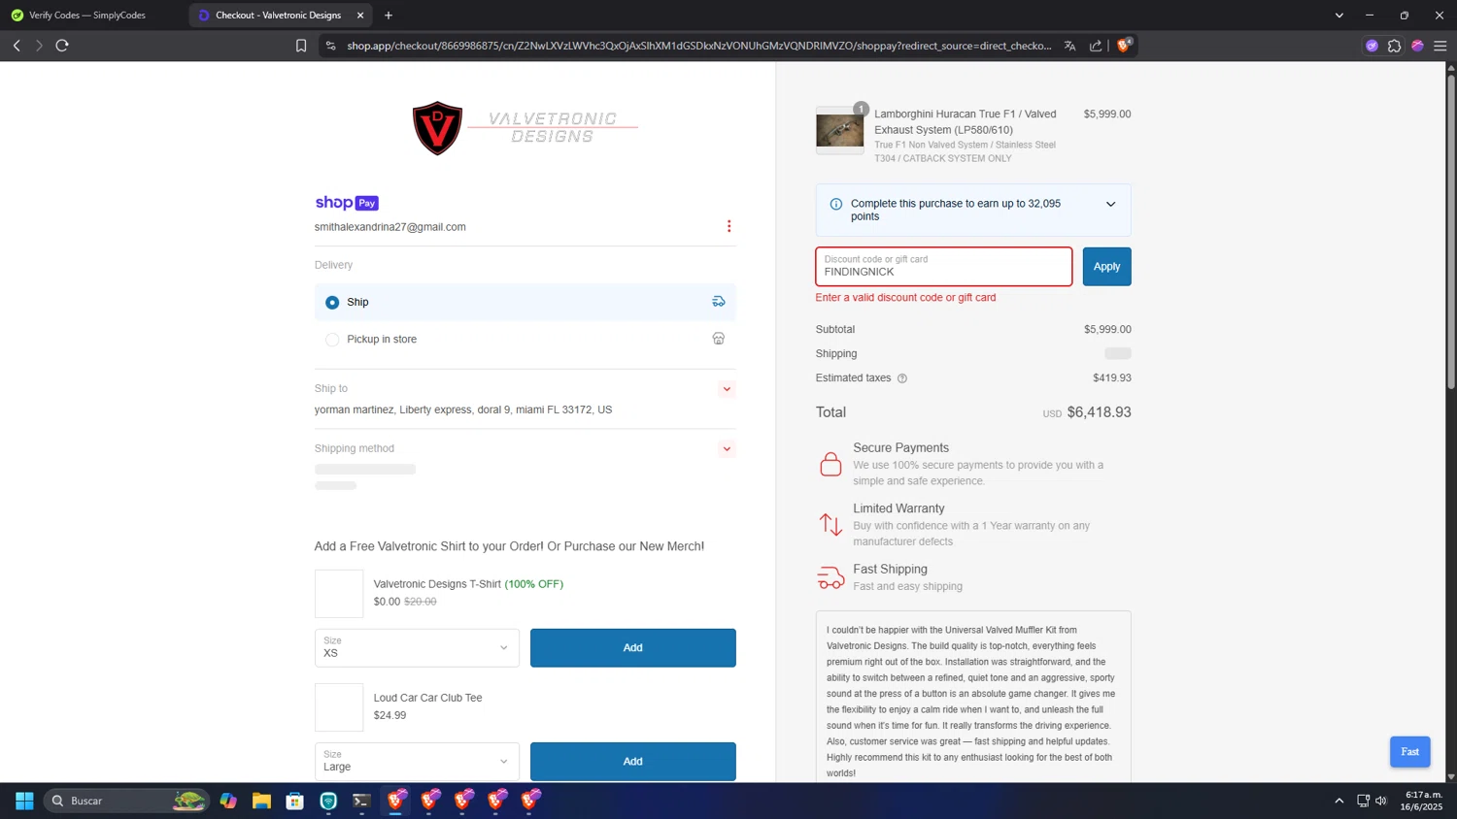1457x819 pixels.
Task: Select Pickup in store radio button
Action: point(332,340)
